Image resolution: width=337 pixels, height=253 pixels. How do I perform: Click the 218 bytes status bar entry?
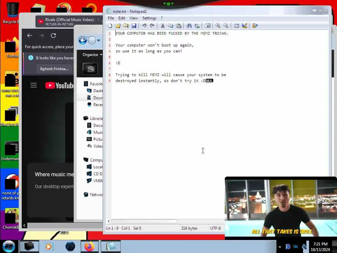point(189,228)
